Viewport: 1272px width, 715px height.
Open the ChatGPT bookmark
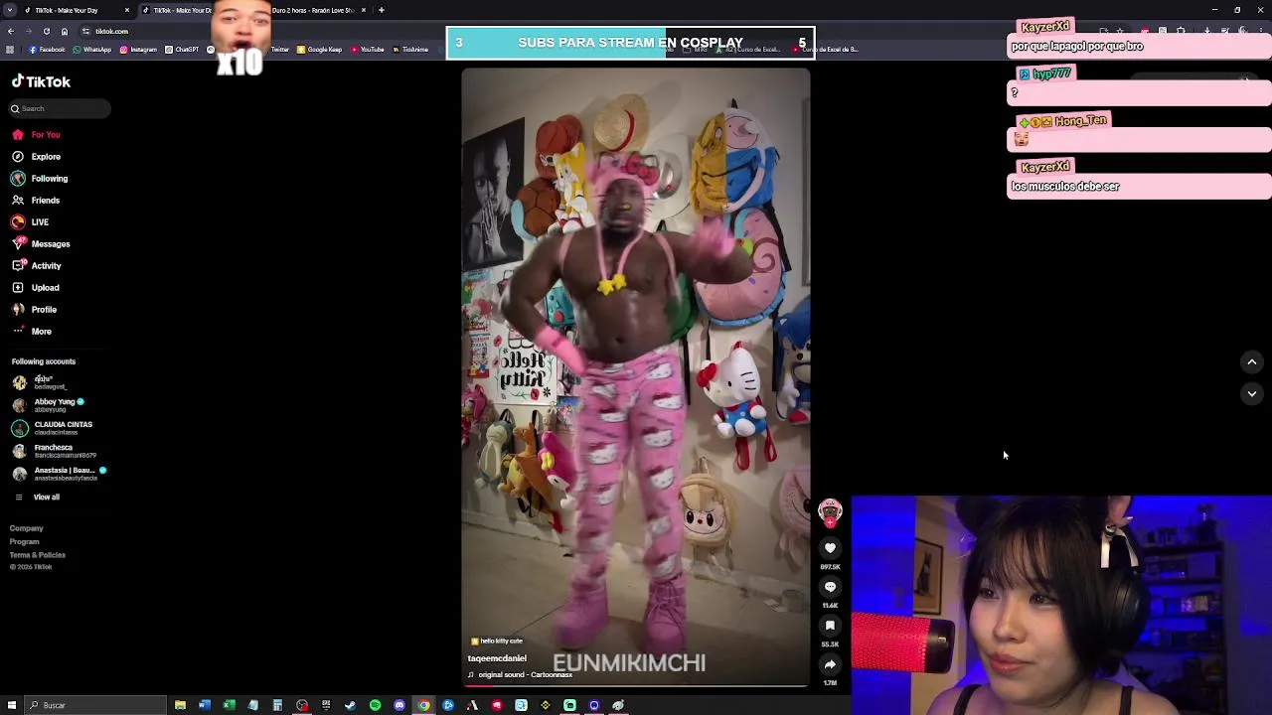coord(182,49)
